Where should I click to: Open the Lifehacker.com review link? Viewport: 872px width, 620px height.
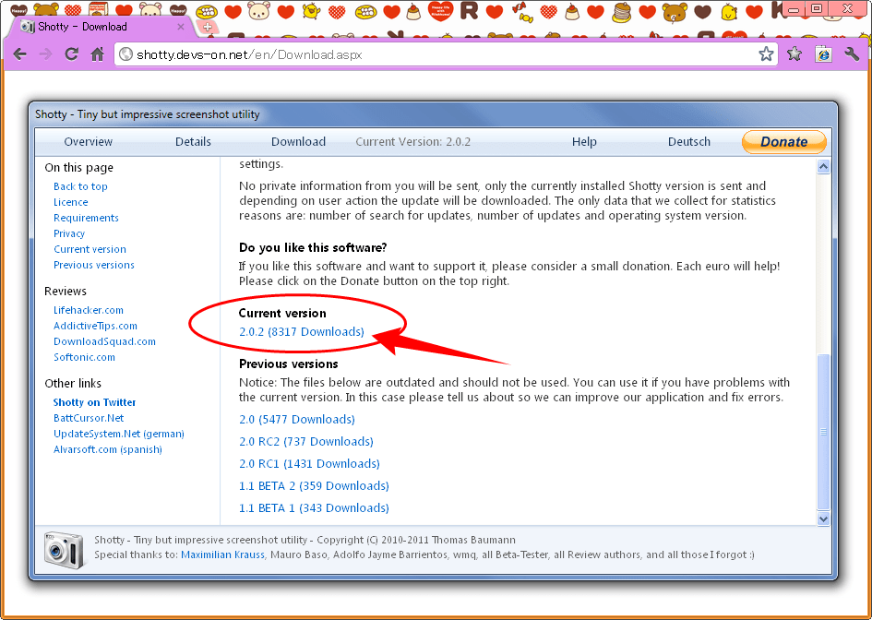[88, 310]
